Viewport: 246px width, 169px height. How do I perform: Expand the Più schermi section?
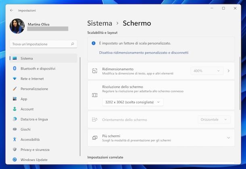point(228,138)
